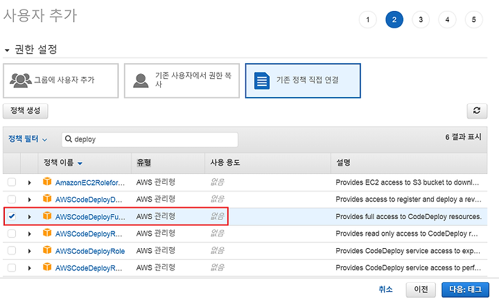Click 'Provides read only access to CodeDeploy' description

pyautogui.click(x=407, y=234)
